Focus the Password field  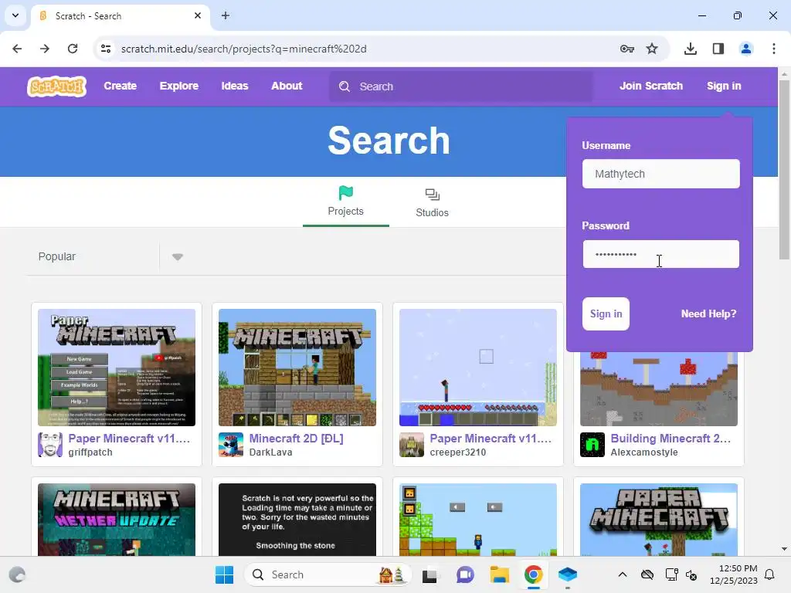661,254
